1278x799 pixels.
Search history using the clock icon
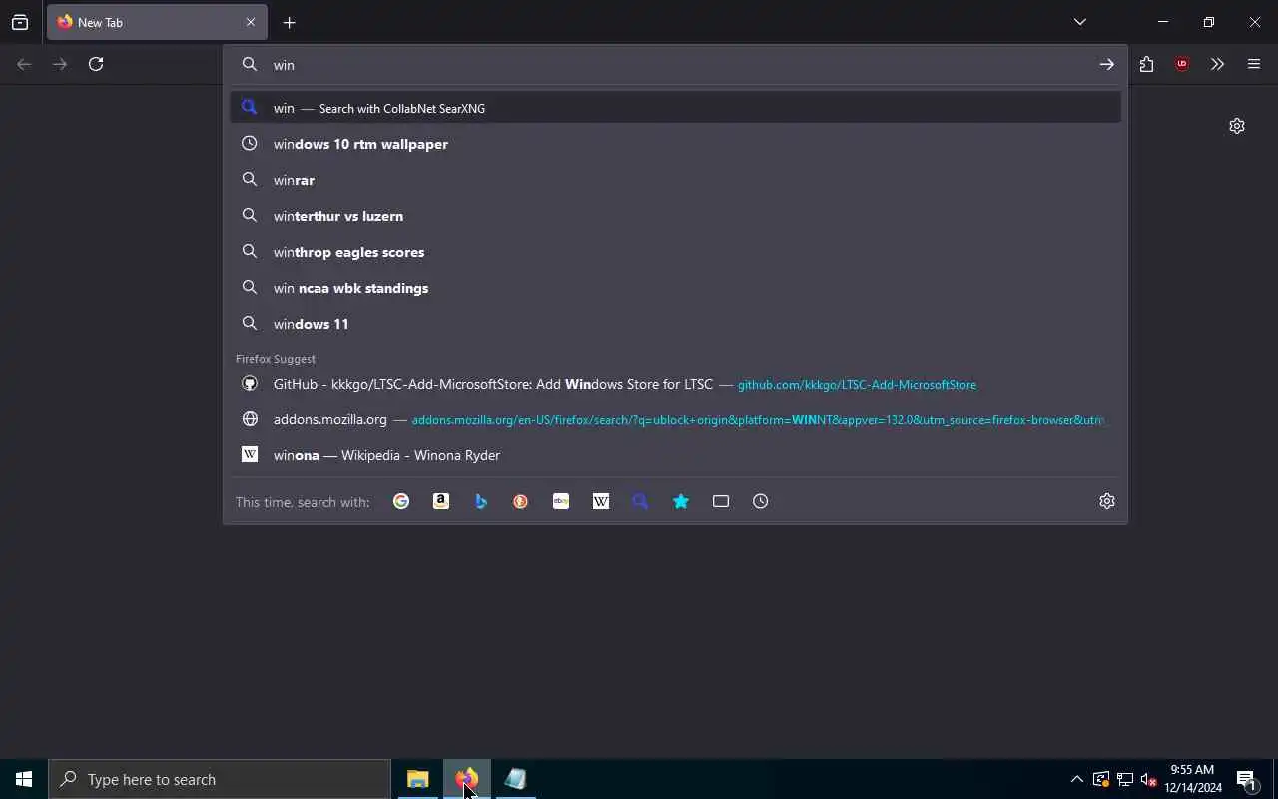pos(761,501)
